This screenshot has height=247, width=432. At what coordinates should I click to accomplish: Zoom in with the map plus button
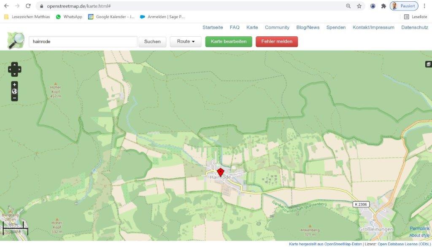click(14, 84)
